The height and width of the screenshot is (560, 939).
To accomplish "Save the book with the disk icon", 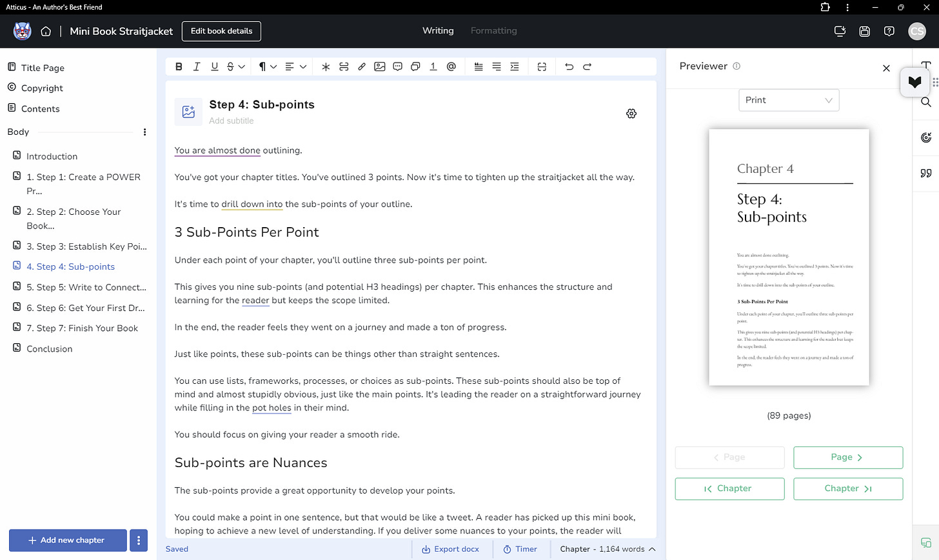I will point(865,31).
